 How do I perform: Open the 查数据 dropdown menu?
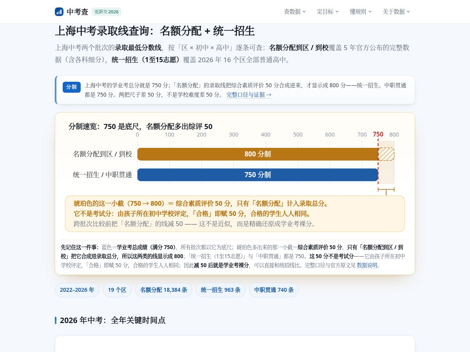[x=295, y=12]
